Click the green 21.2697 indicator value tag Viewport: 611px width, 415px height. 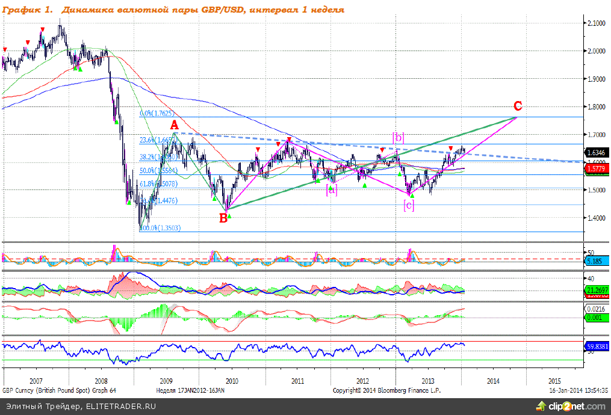click(595, 290)
